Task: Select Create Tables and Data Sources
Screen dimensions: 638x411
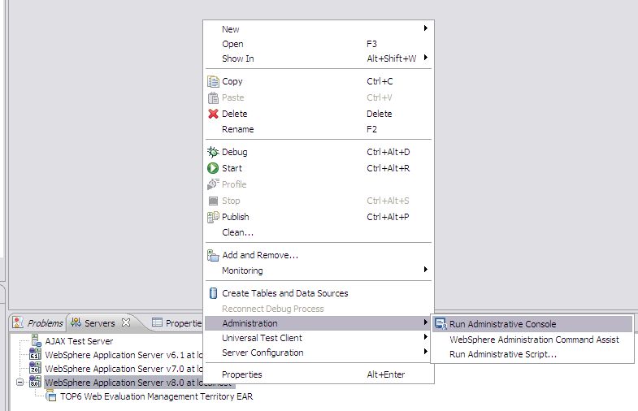Action: (x=319, y=293)
